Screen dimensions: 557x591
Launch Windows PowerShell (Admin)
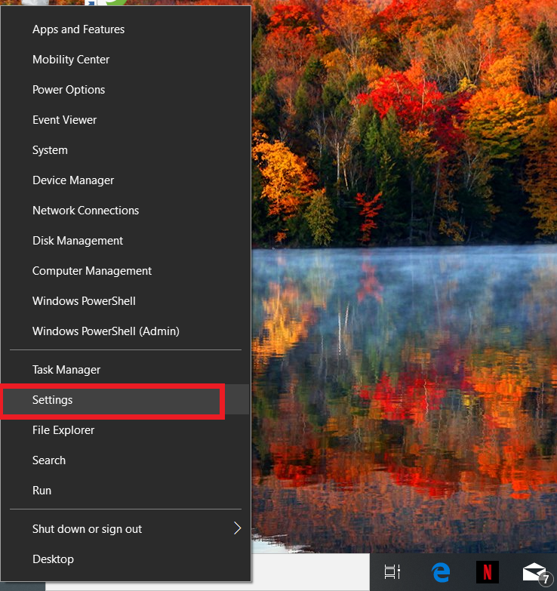pyautogui.click(x=125, y=331)
